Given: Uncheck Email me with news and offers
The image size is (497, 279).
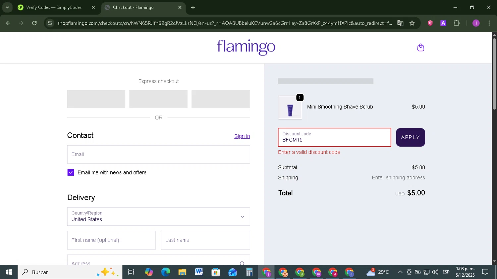Looking at the screenshot, I should coord(71,172).
